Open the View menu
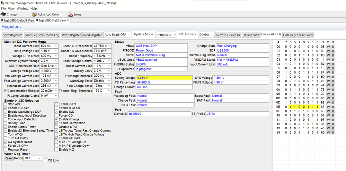 point(11,9)
